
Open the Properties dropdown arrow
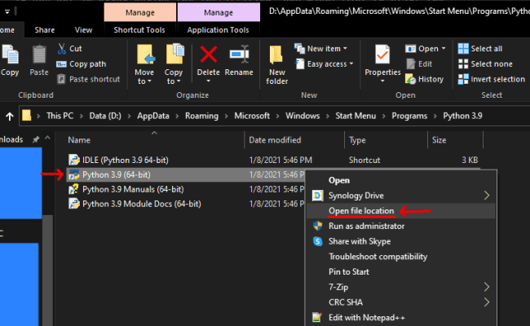pos(382,81)
